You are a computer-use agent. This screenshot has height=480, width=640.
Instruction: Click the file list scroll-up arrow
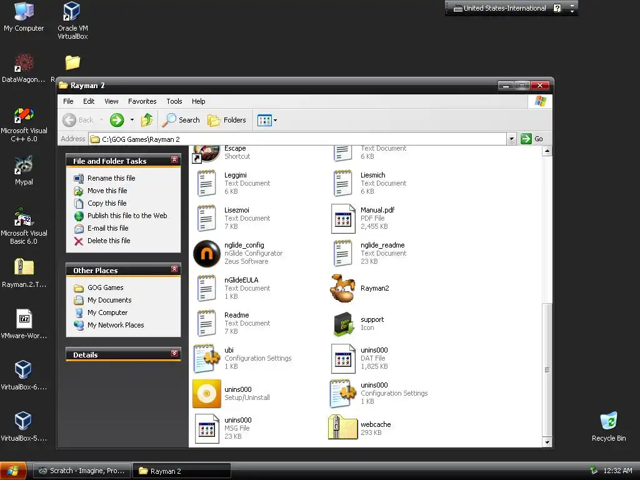click(x=547, y=151)
